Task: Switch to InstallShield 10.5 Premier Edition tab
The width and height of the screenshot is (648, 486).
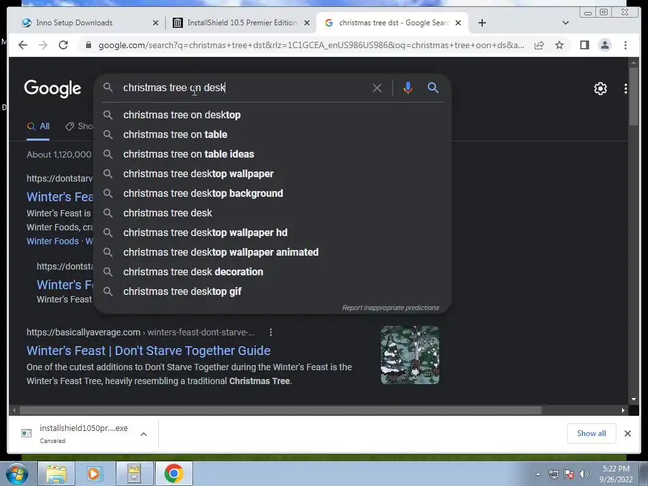Action: point(242,23)
